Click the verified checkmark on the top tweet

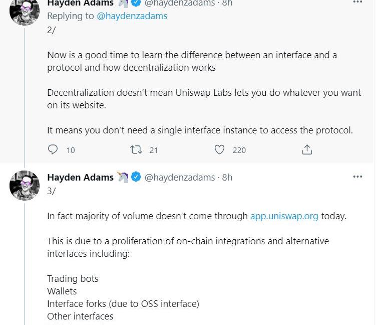(x=136, y=3)
